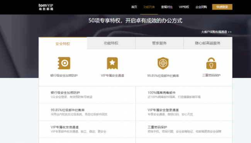The height and width of the screenshot is (143, 251).
Task: Click the VIP专属安全通道 label under badge icon
Action: coord(112,75)
